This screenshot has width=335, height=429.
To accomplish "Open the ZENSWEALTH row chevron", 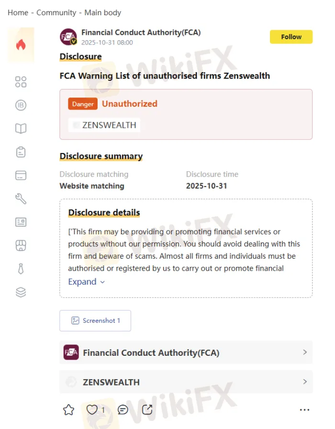I will coord(305,382).
